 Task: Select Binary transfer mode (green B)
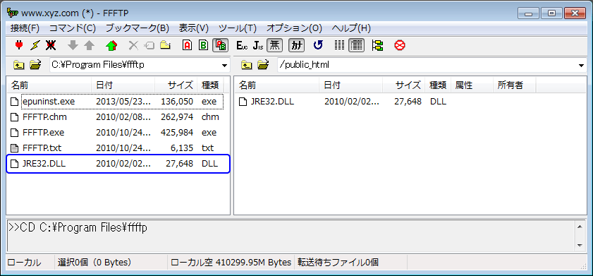[x=204, y=46]
